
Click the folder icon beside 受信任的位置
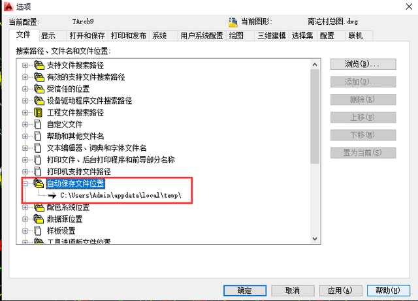pos(39,89)
